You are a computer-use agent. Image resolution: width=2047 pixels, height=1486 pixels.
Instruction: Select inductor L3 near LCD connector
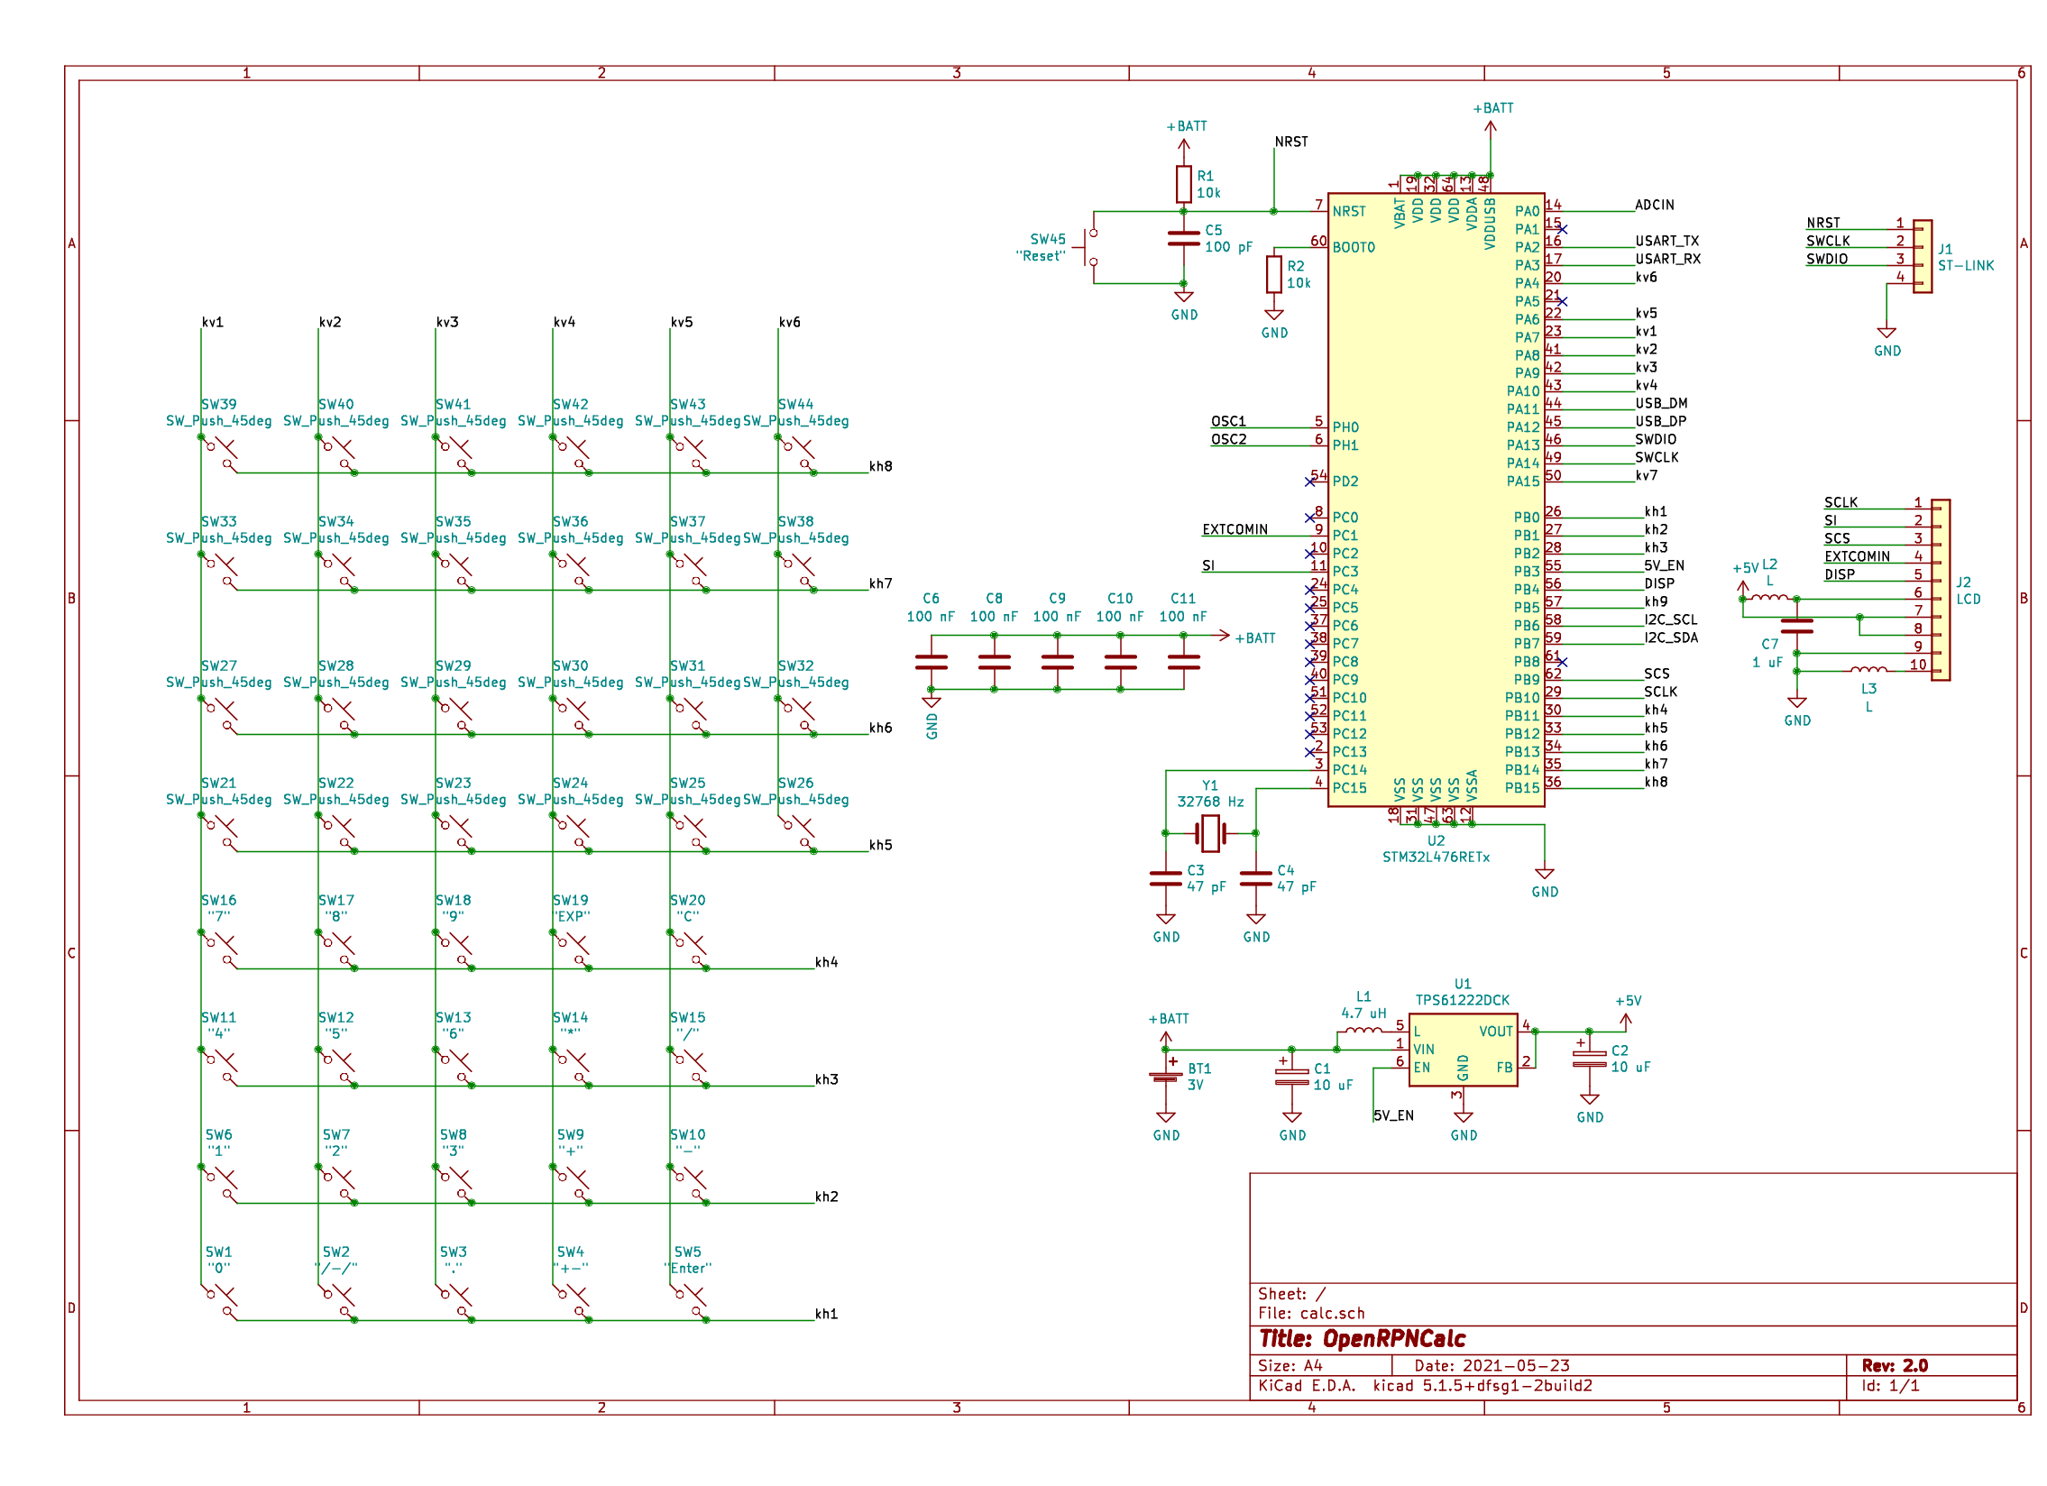[1868, 668]
